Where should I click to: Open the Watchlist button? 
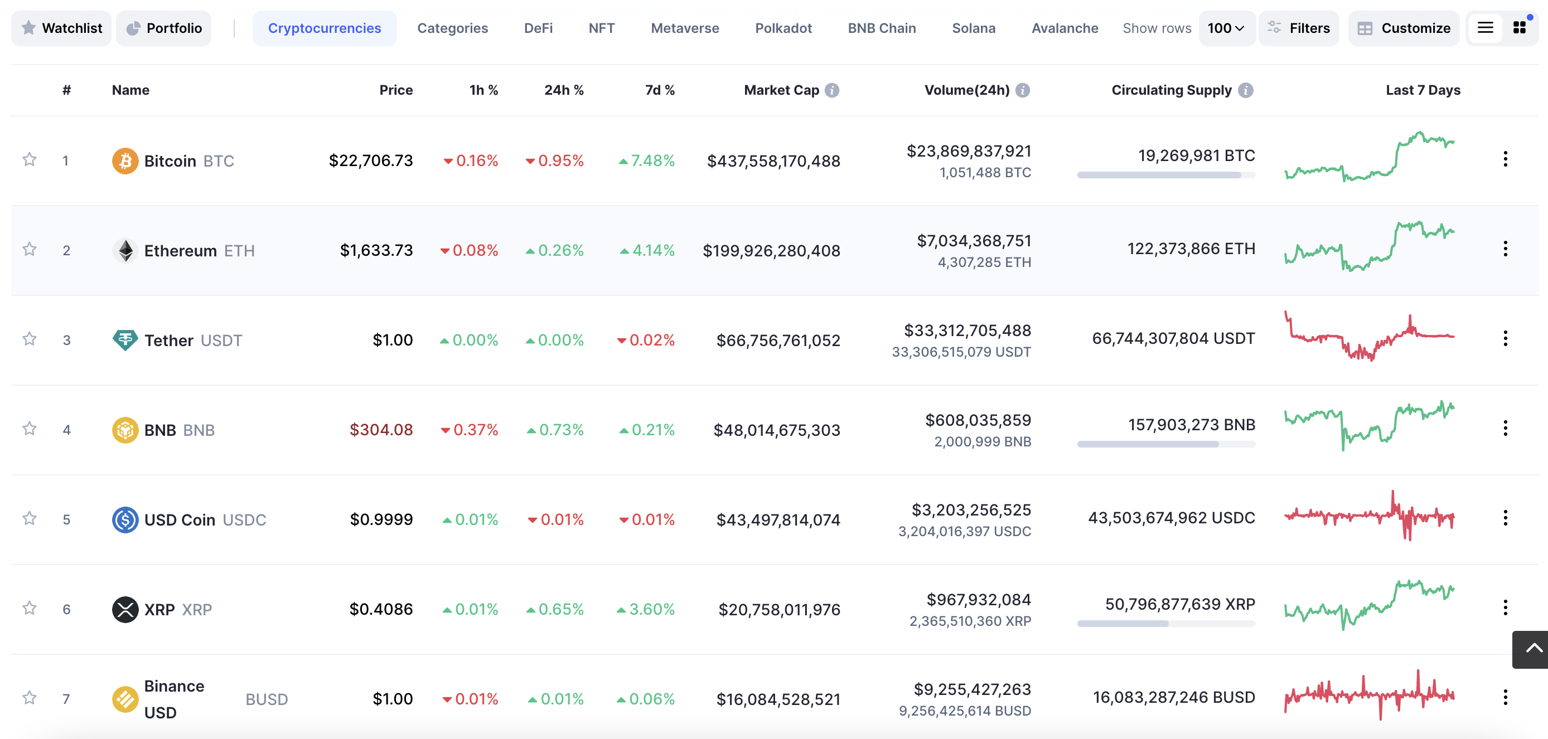(x=61, y=28)
